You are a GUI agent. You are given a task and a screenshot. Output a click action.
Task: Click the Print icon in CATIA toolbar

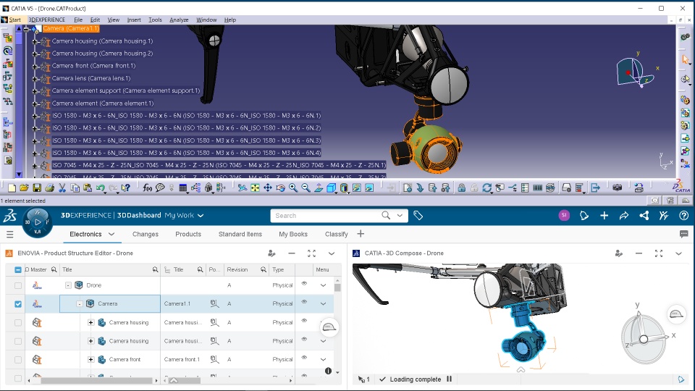[50, 188]
